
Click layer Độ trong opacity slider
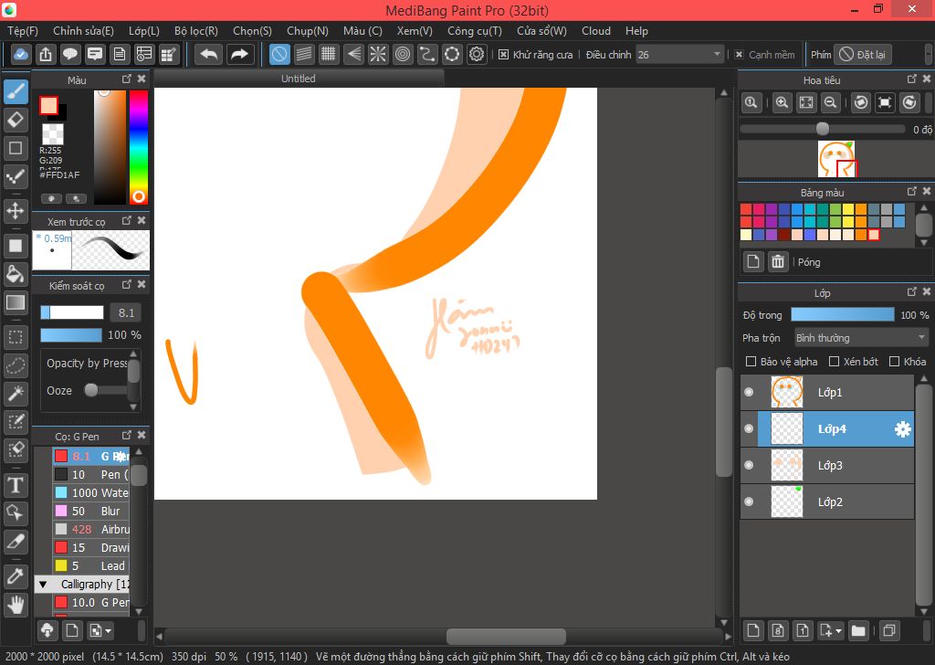click(843, 314)
